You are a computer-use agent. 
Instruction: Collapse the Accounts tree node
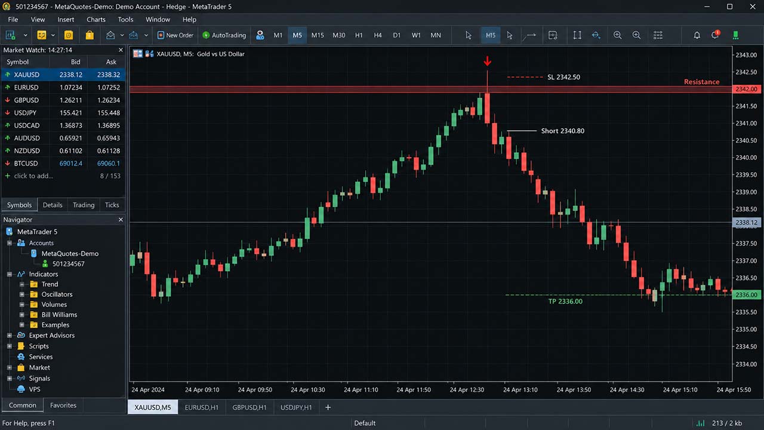tap(10, 243)
